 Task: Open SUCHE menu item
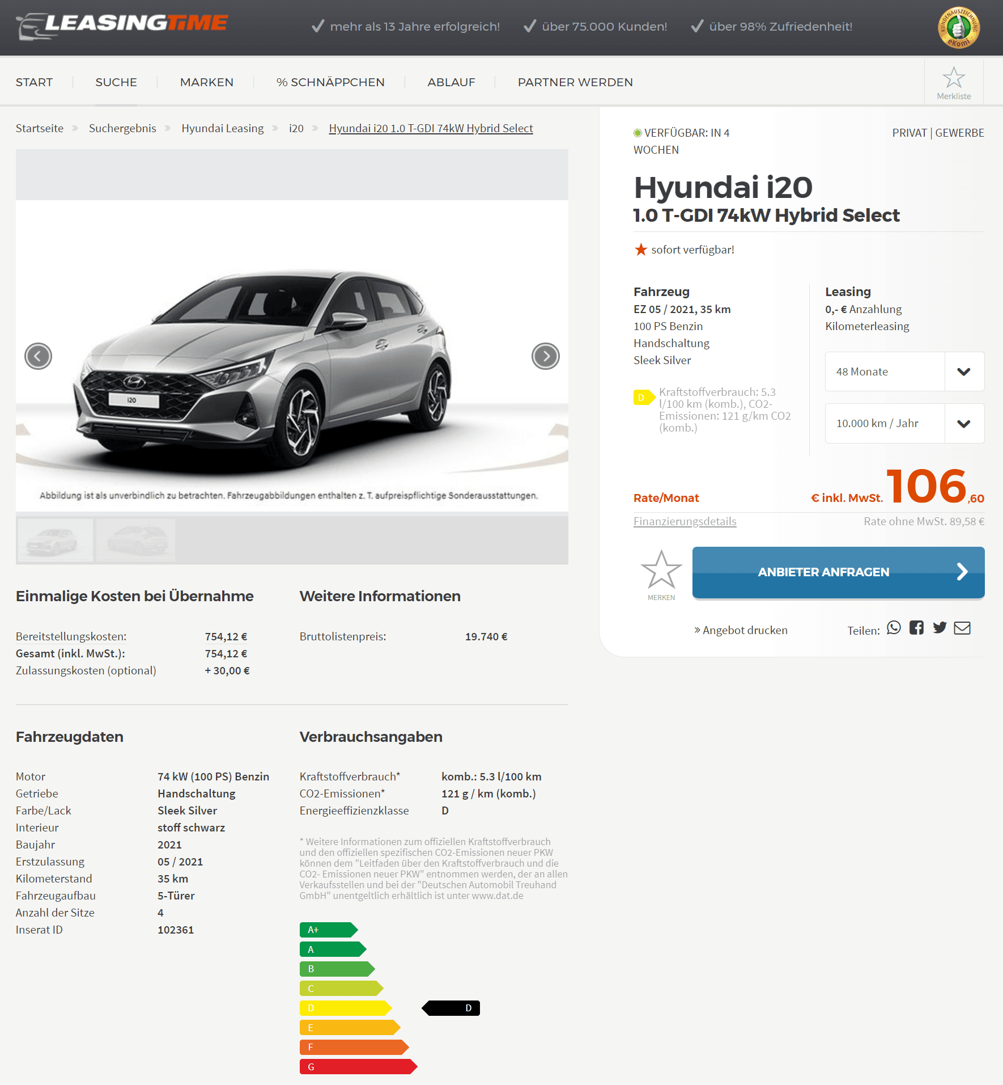coord(116,82)
